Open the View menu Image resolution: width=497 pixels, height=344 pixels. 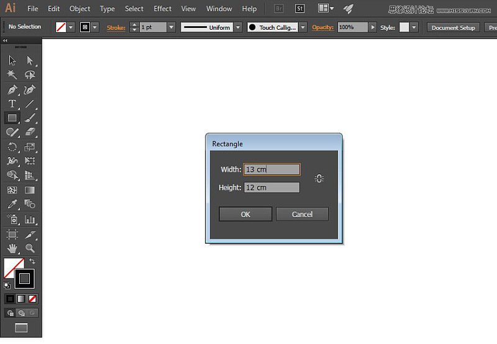[188, 9]
